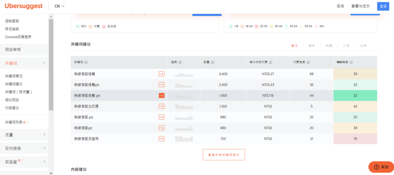This screenshot has width=394, height=175.
Task: Toggle the 35-44 age legend swatch
Action: pos(271,26)
